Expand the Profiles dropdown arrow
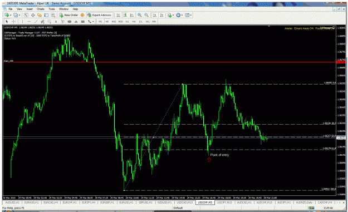348x212 pixels. (19, 15)
